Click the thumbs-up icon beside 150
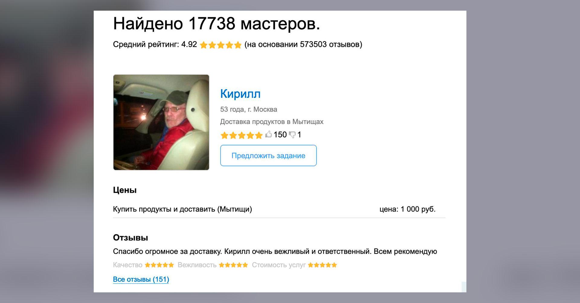Screen dimensions: 580x303 [269, 134]
